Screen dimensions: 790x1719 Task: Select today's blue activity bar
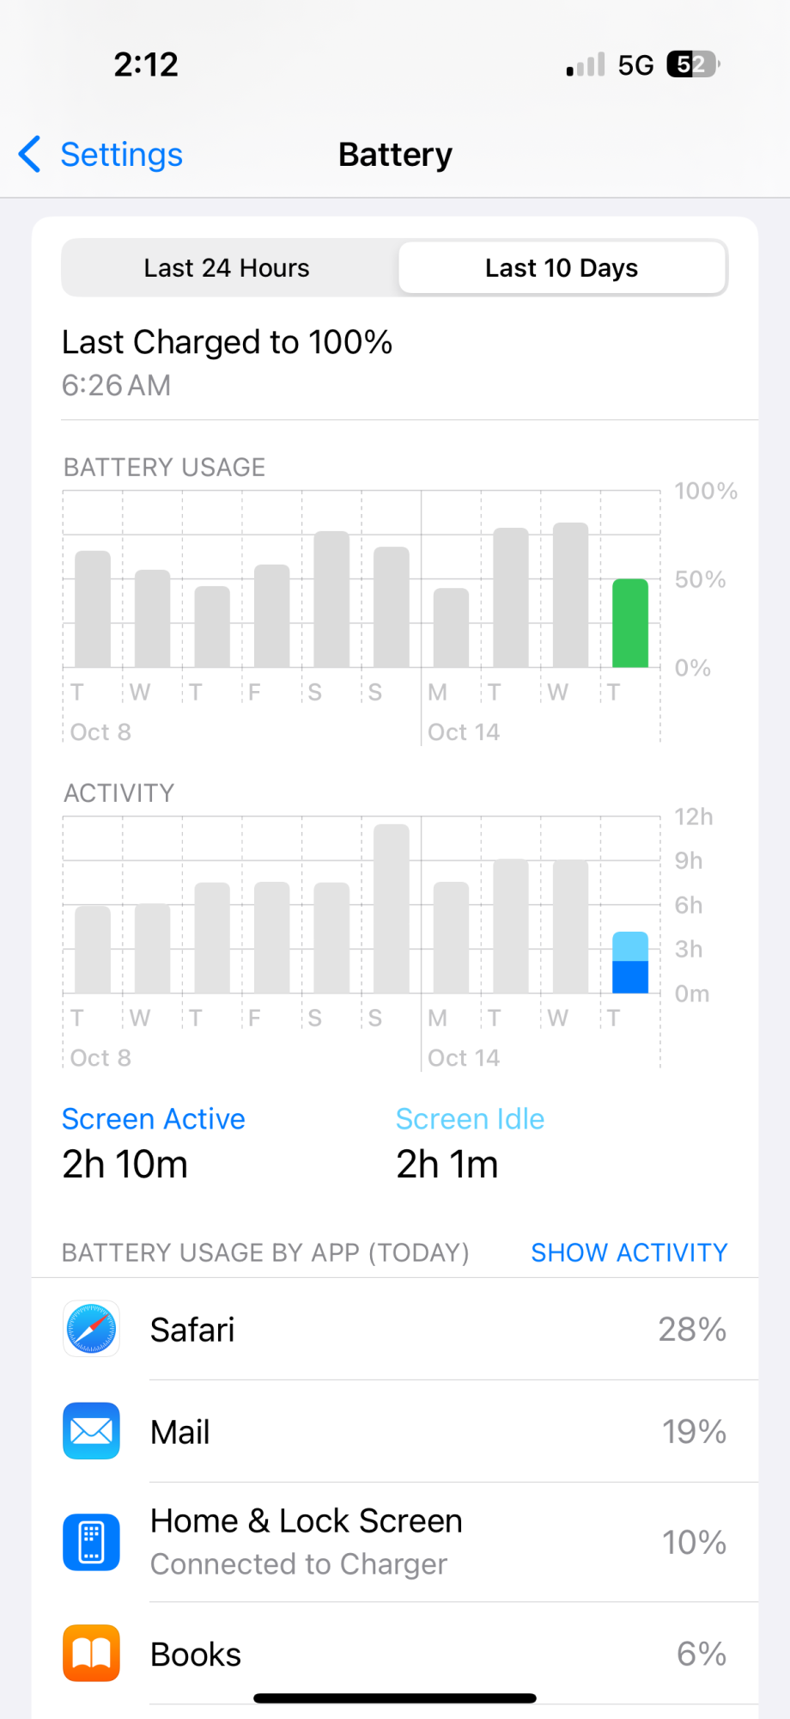[x=630, y=963]
